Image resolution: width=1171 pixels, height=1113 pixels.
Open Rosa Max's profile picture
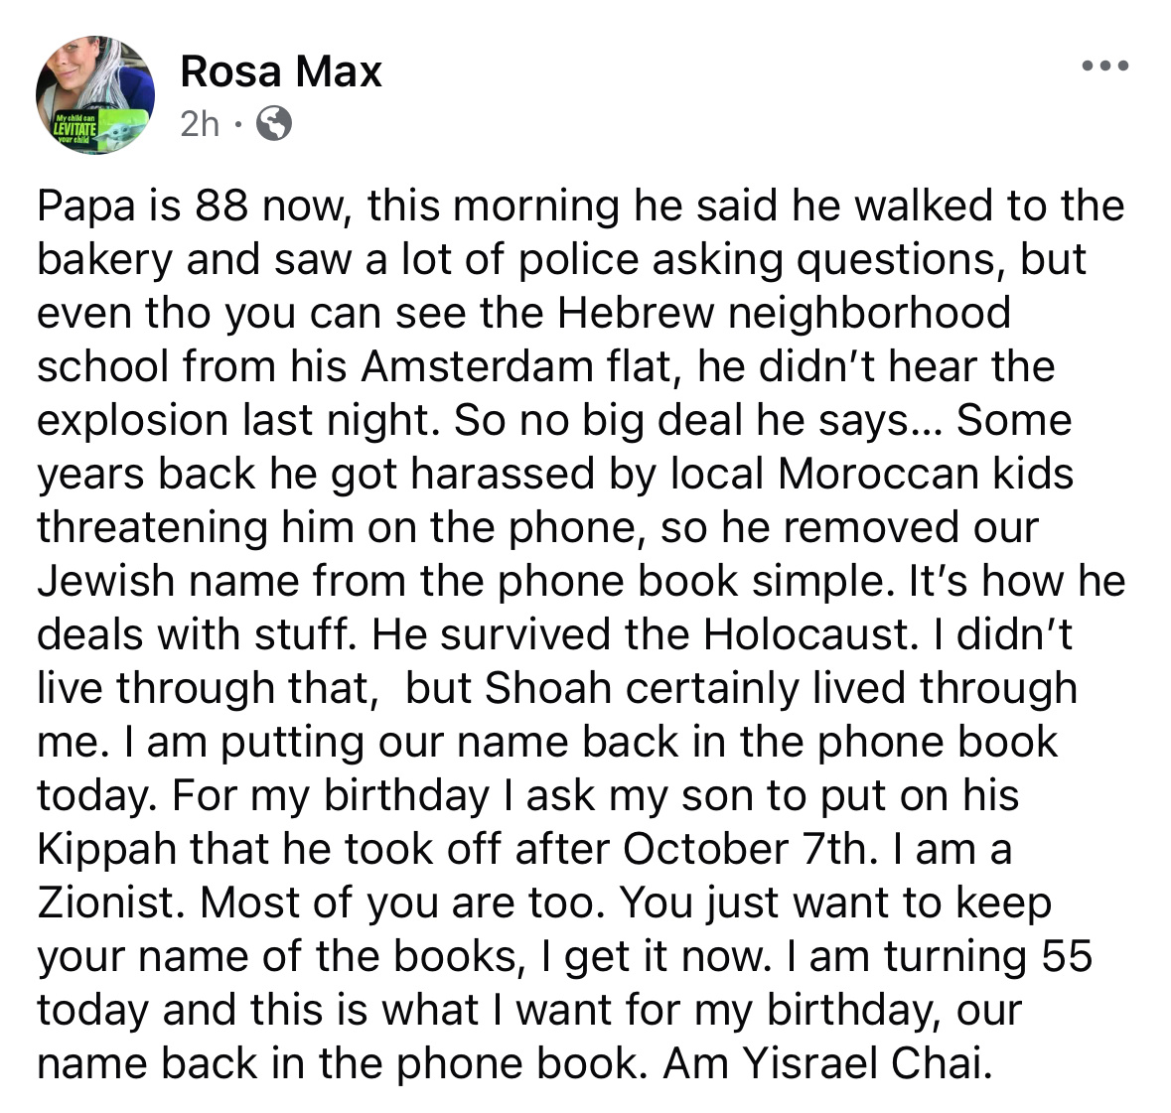coord(95,95)
